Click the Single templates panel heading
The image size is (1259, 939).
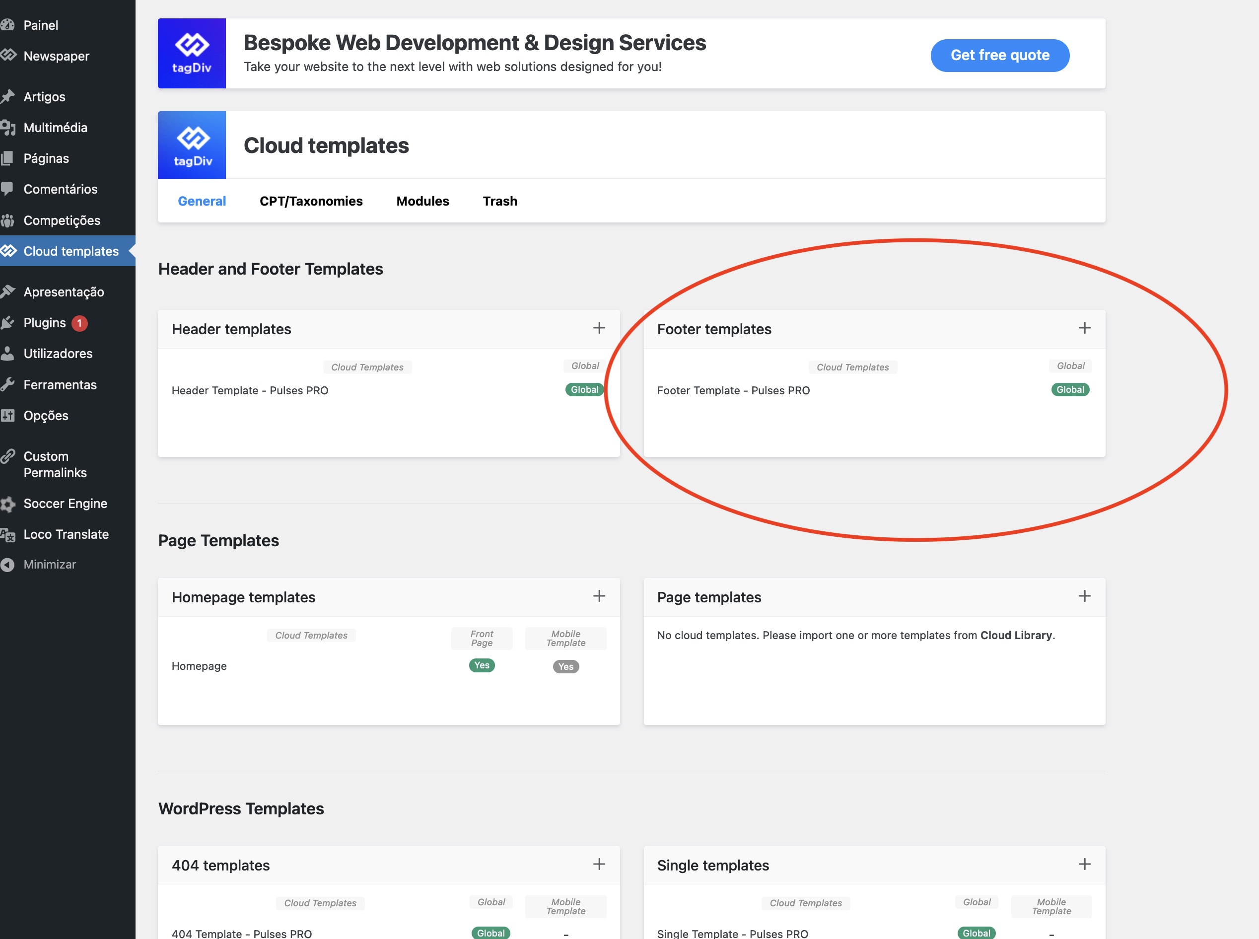click(x=713, y=866)
